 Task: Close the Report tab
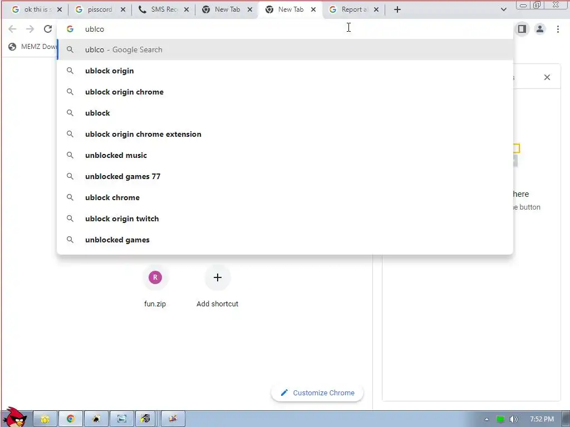point(376,10)
